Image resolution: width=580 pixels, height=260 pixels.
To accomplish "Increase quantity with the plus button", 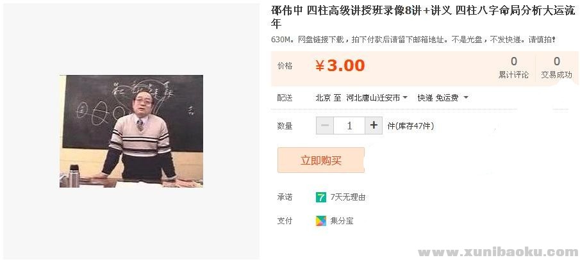I will [374, 126].
